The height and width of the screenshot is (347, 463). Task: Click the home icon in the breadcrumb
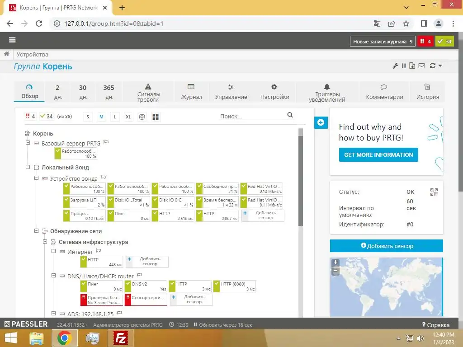(x=6, y=54)
